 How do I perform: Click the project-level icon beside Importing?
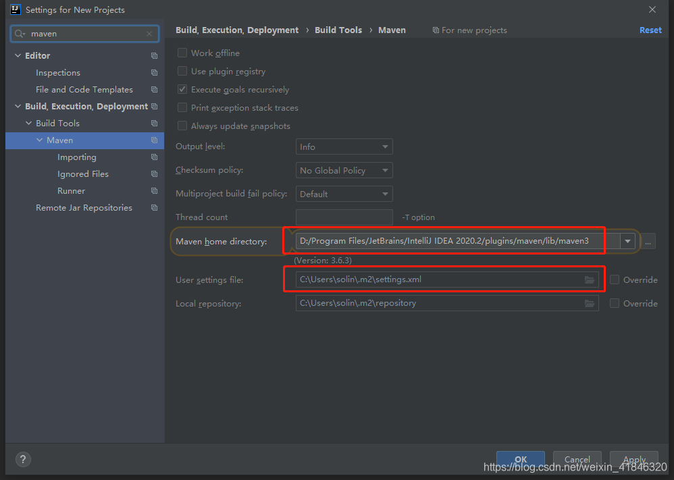point(154,157)
